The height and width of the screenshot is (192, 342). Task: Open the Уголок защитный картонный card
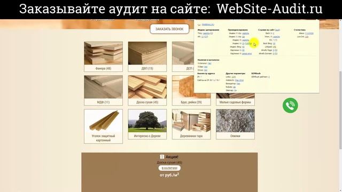pos(103,126)
